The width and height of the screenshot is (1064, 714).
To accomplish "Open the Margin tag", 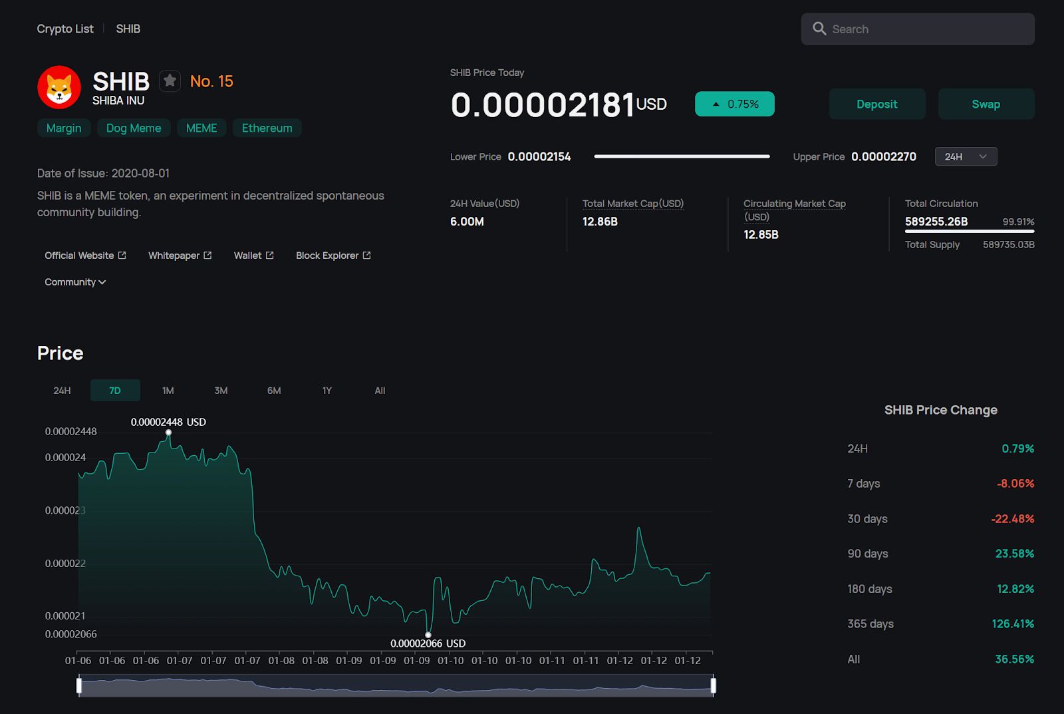I will [x=64, y=128].
